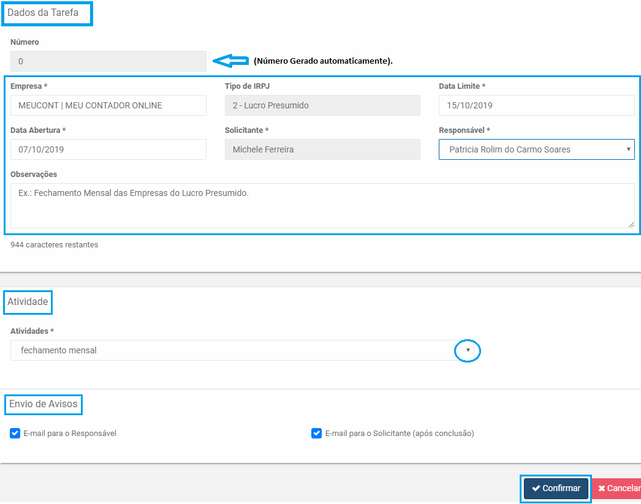Click the 'Número' label
The image size is (641, 504).
[x=25, y=42]
